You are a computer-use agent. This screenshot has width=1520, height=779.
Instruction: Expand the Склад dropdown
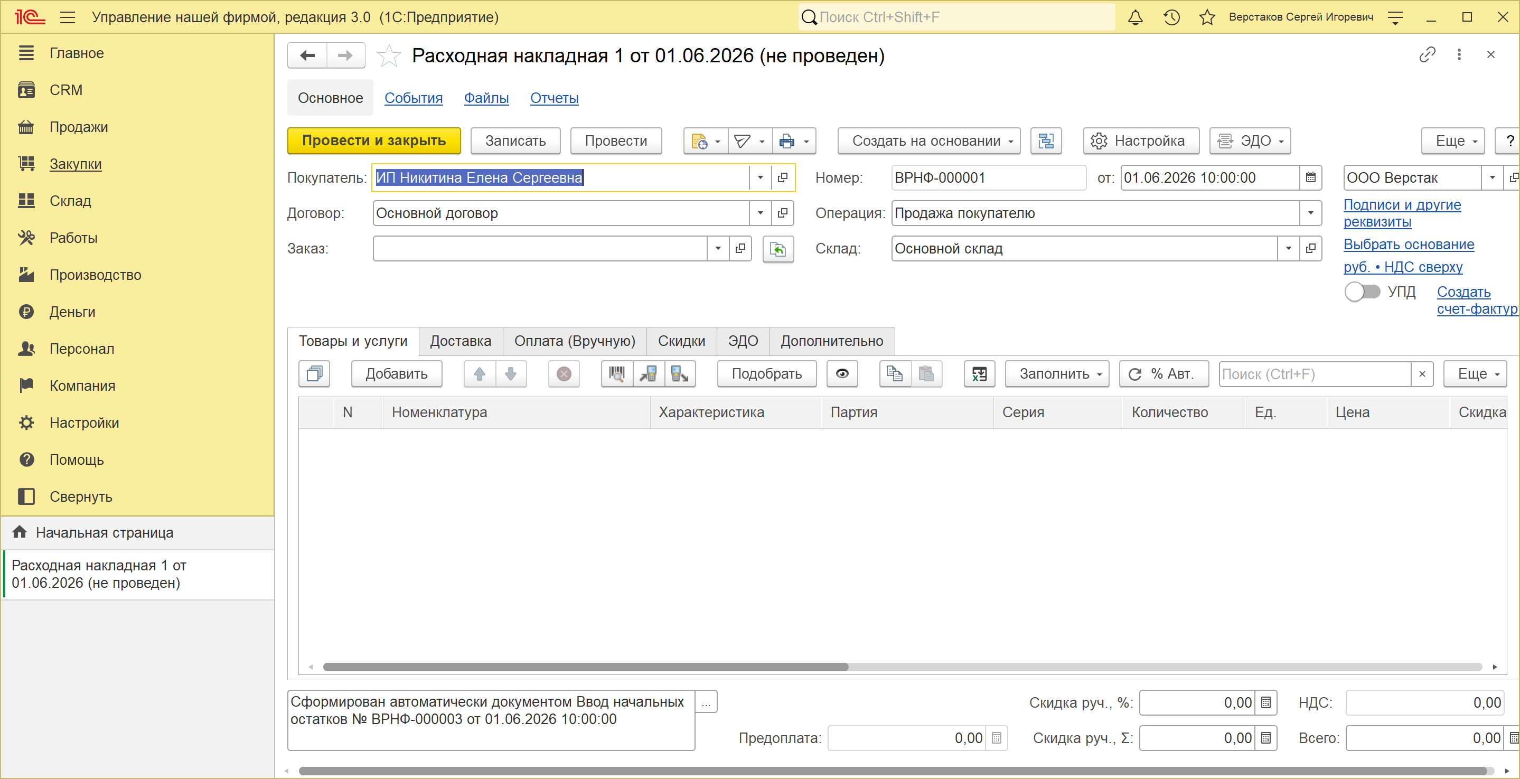coord(1288,248)
